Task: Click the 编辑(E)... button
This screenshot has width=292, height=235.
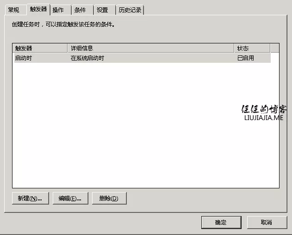Action: [70, 199]
